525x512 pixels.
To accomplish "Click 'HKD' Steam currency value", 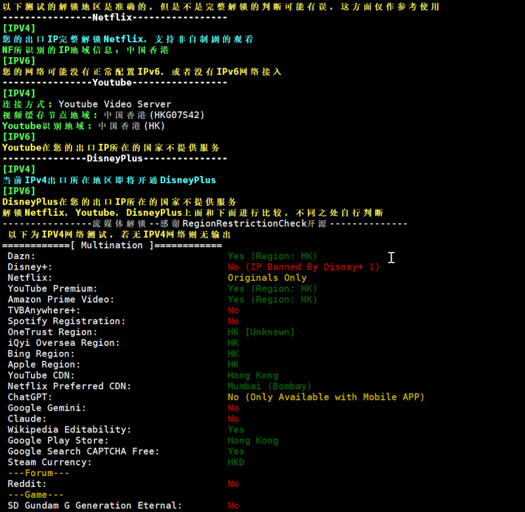I will pos(236,462).
